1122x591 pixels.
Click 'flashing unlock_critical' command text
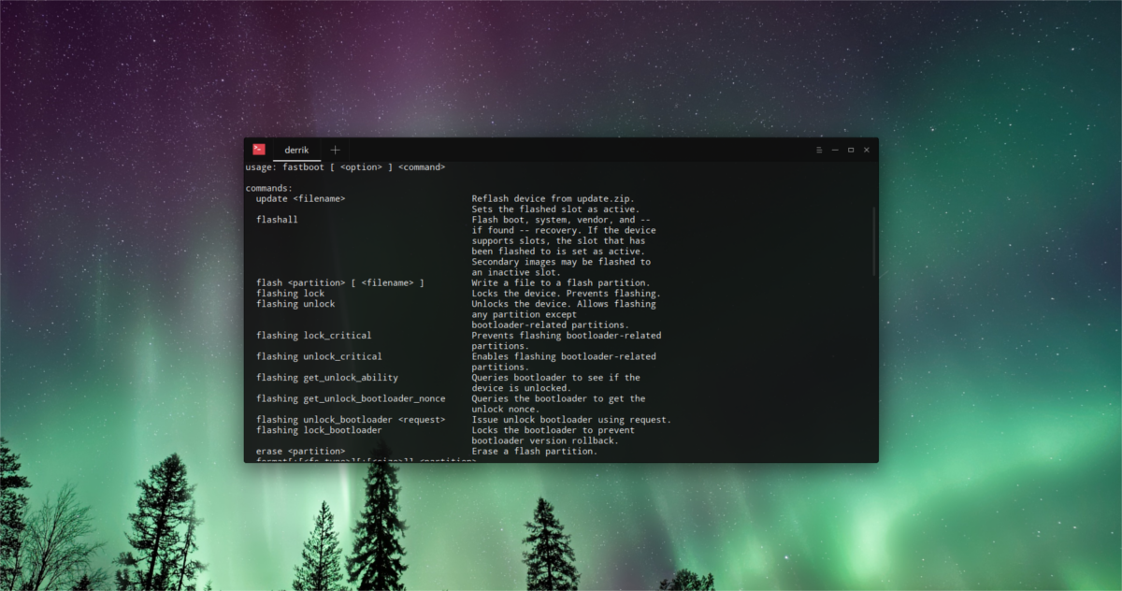319,356
